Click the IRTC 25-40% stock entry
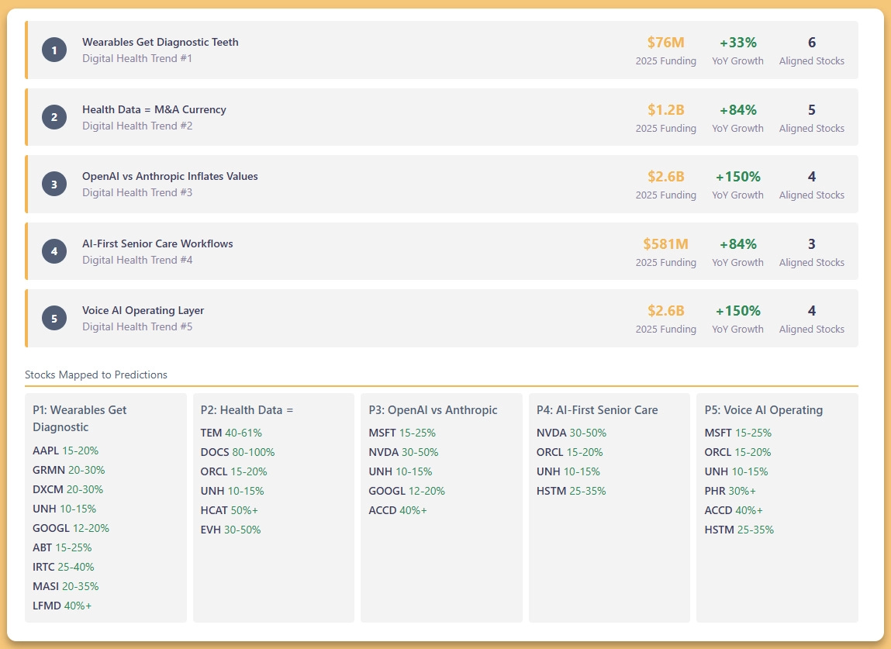The height and width of the screenshot is (649, 891). click(64, 567)
